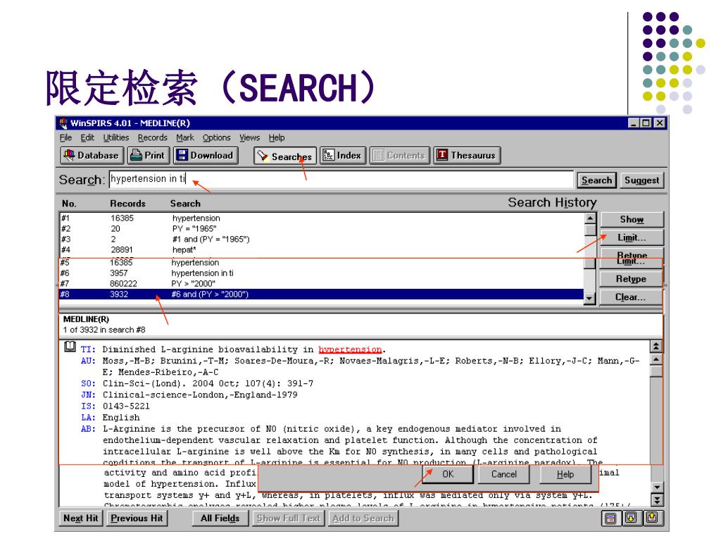721x541 pixels.
Task: Click the greyed Show Full Text button
Action: pyautogui.click(x=289, y=518)
